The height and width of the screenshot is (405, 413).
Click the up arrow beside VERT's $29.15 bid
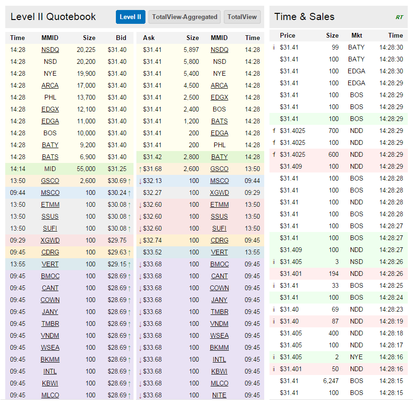click(129, 264)
